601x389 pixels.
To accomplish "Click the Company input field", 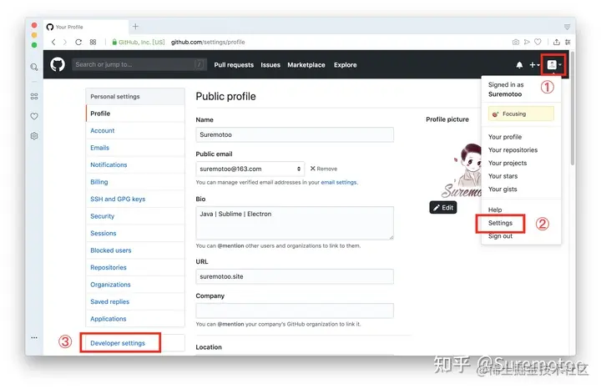I will tap(295, 311).
